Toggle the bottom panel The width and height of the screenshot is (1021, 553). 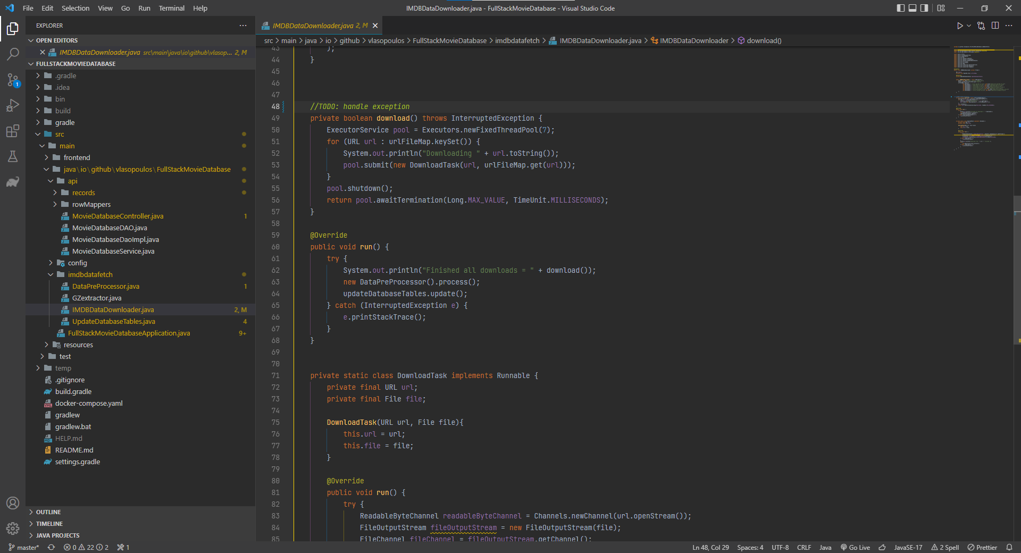coord(913,8)
